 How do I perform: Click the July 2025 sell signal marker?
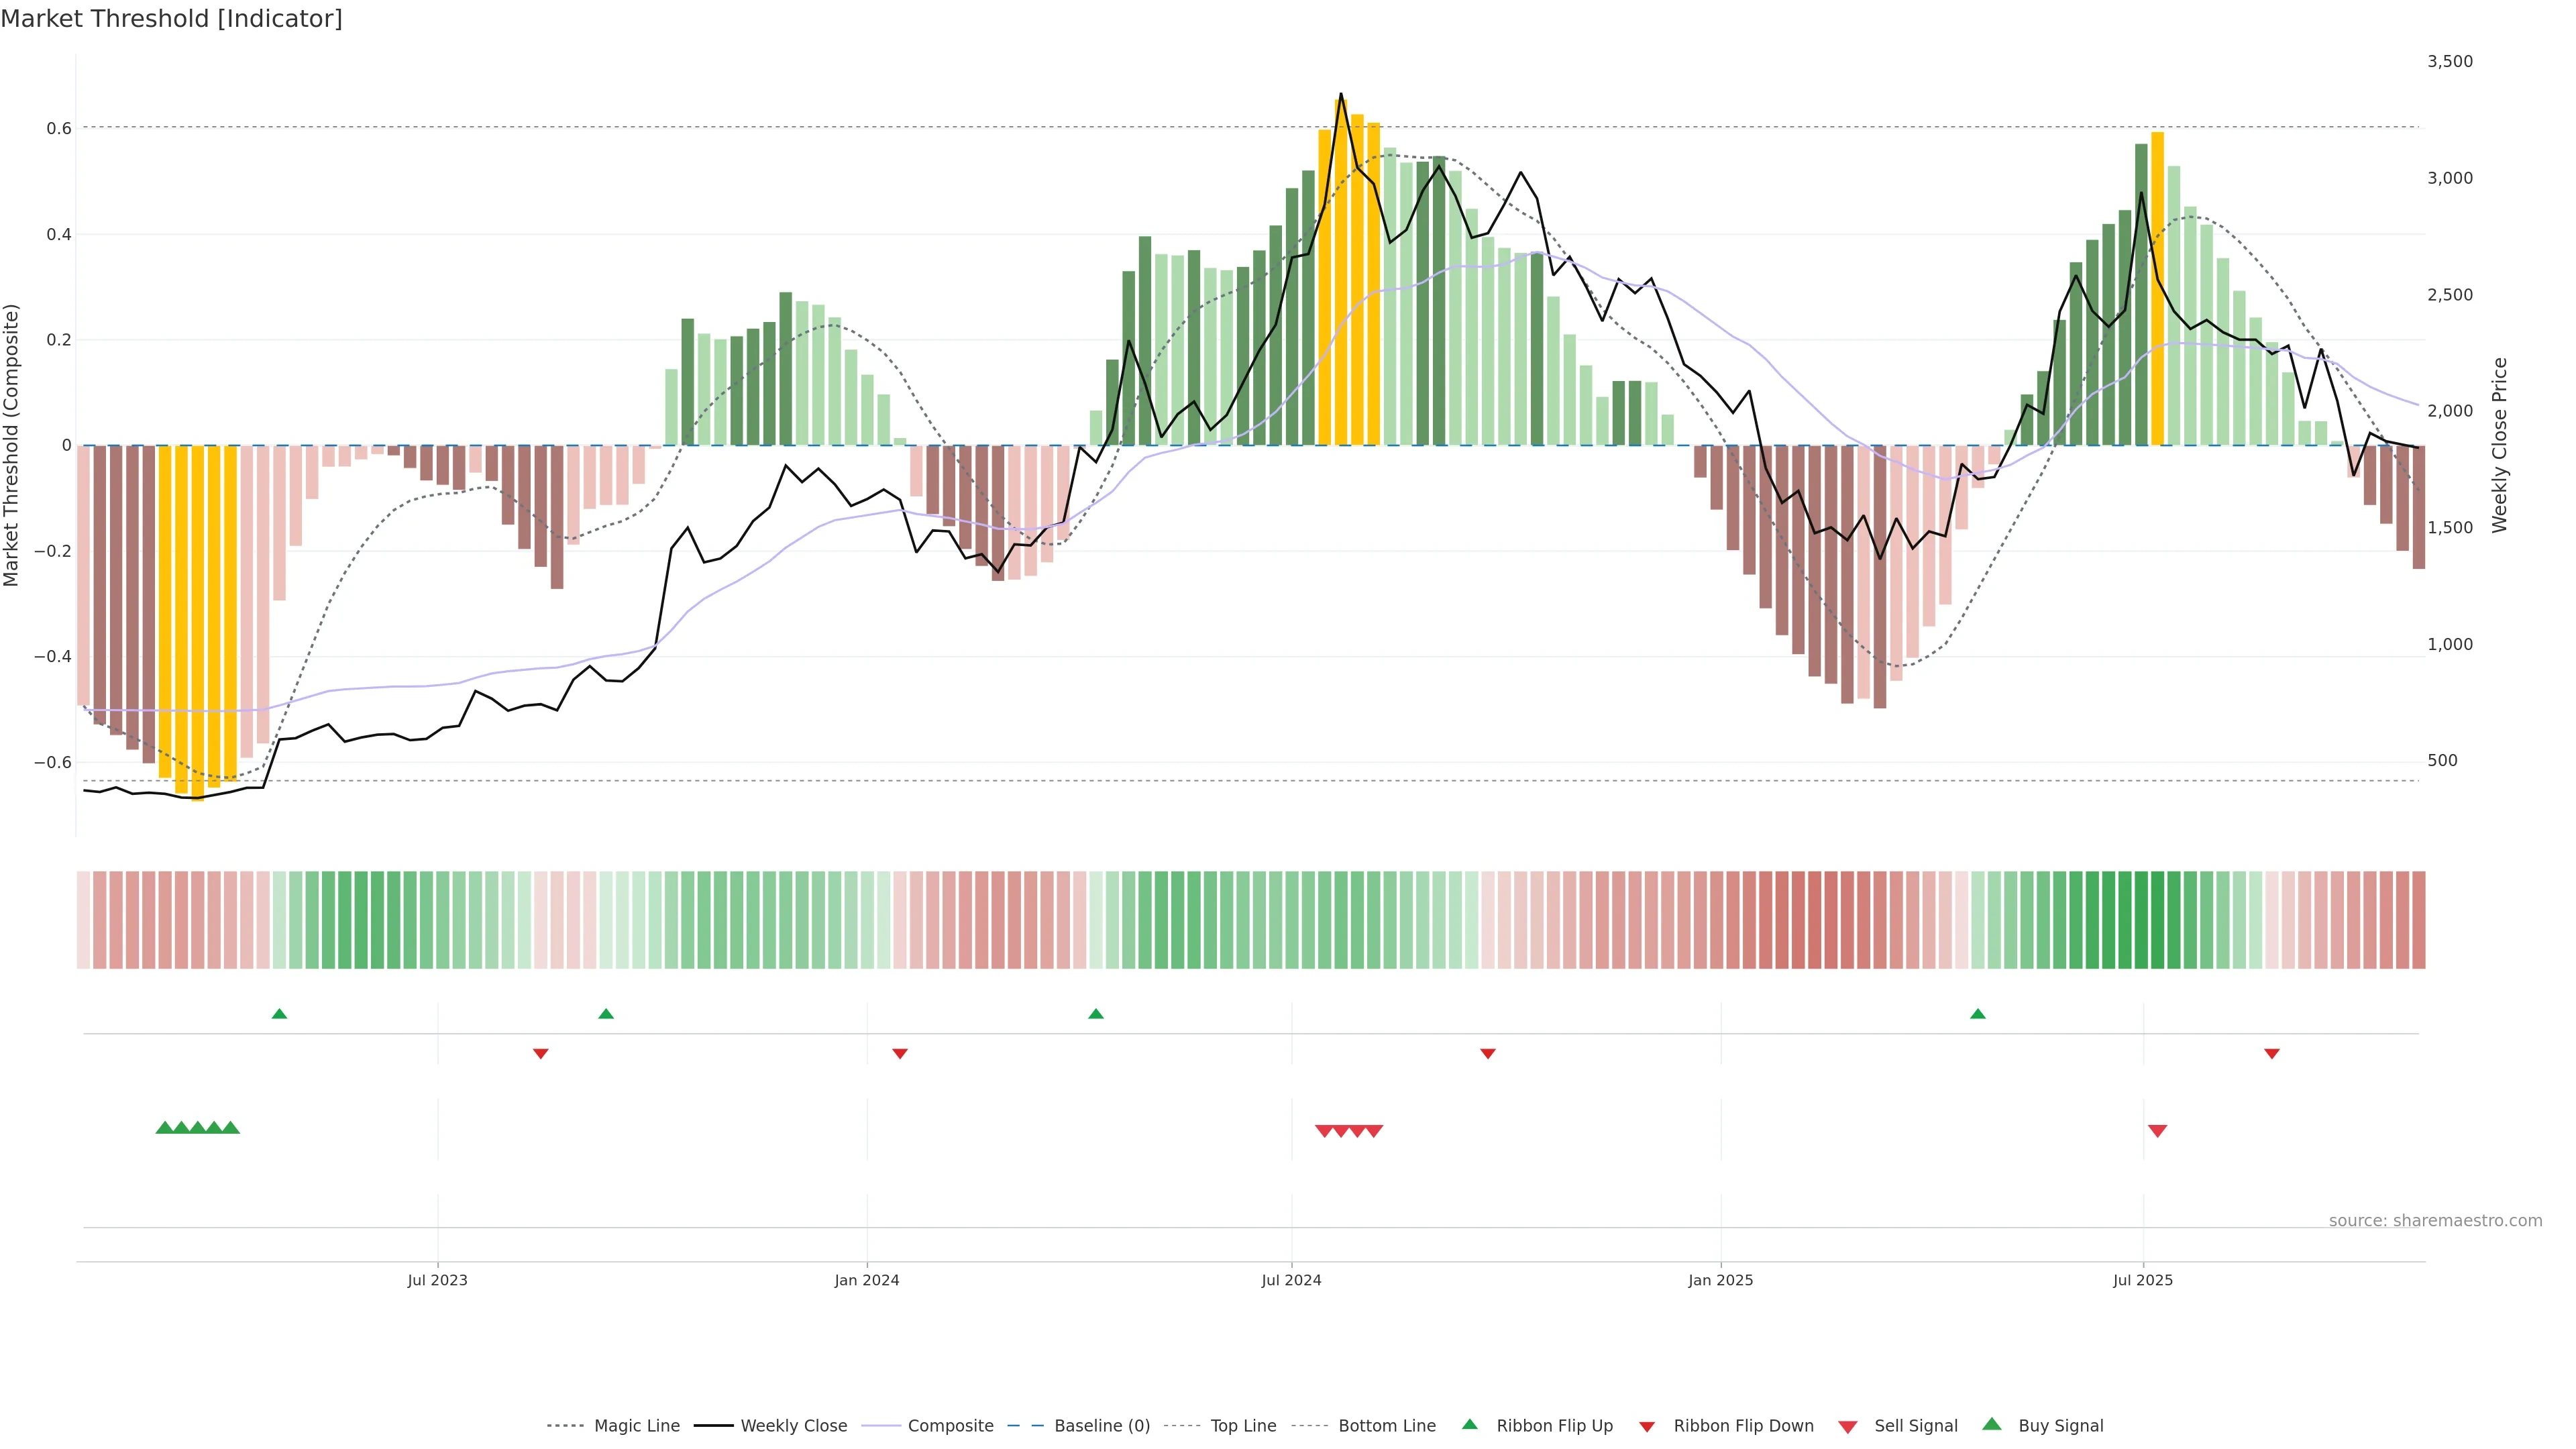click(x=2157, y=1131)
